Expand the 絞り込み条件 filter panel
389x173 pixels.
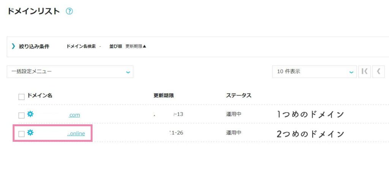pos(34,46)
